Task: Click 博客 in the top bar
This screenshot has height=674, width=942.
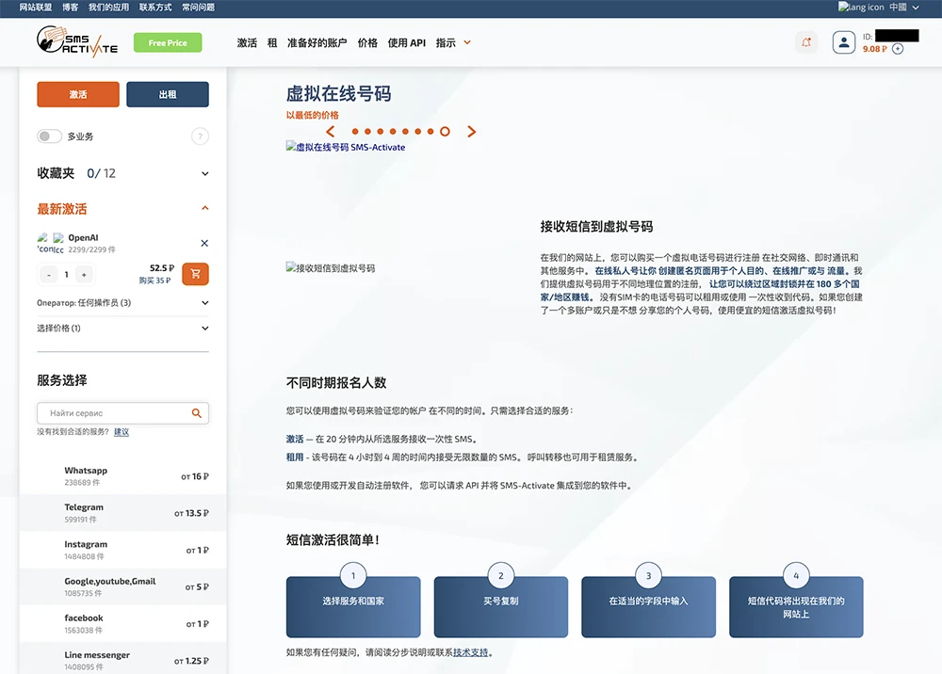Action: (71, 8)
